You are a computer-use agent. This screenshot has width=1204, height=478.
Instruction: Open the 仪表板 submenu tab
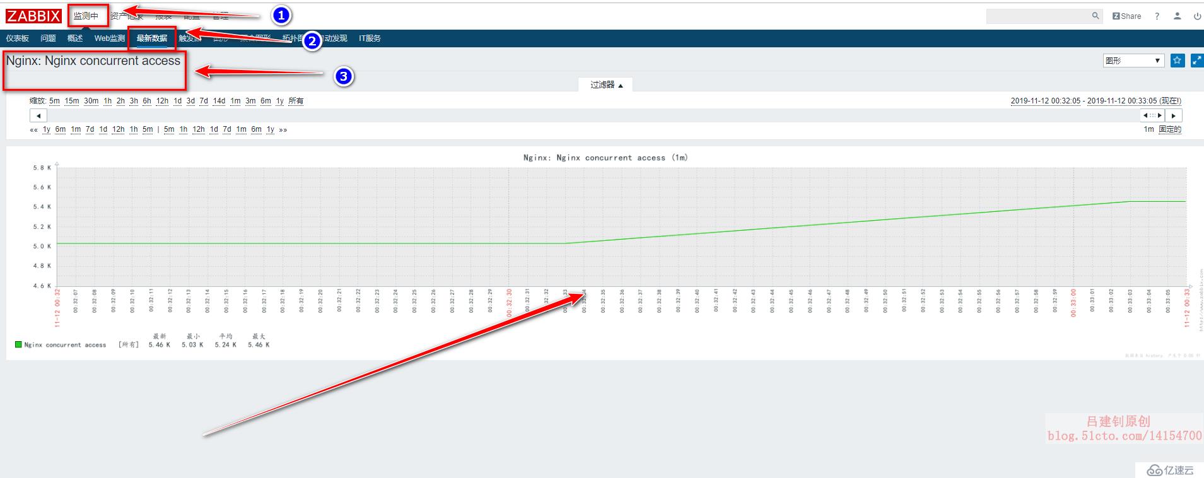click(17, 38)
